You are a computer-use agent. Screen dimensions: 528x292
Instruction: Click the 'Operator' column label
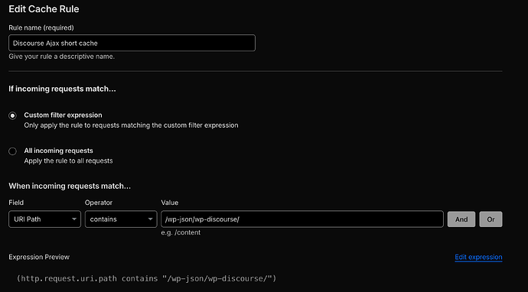(x=99, y=203)
